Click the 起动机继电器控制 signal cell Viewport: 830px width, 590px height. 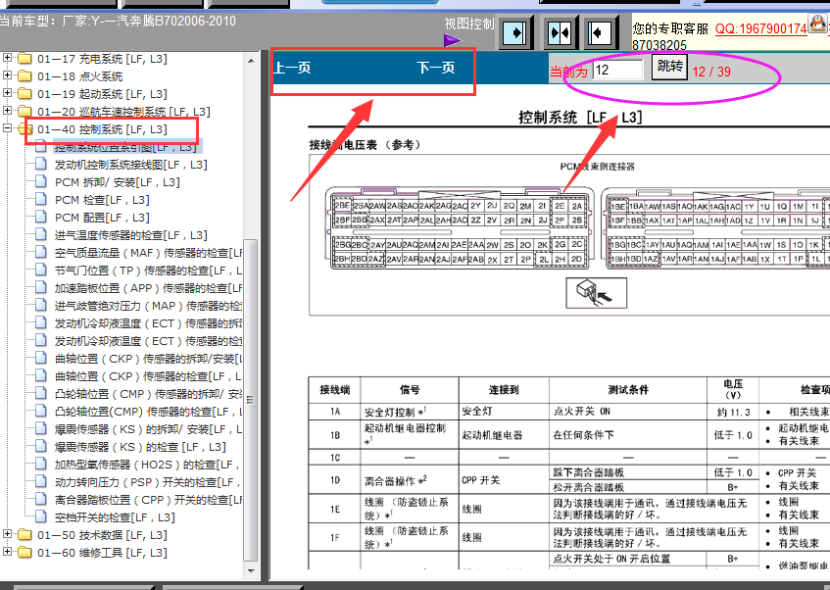(x=410, y=434)
